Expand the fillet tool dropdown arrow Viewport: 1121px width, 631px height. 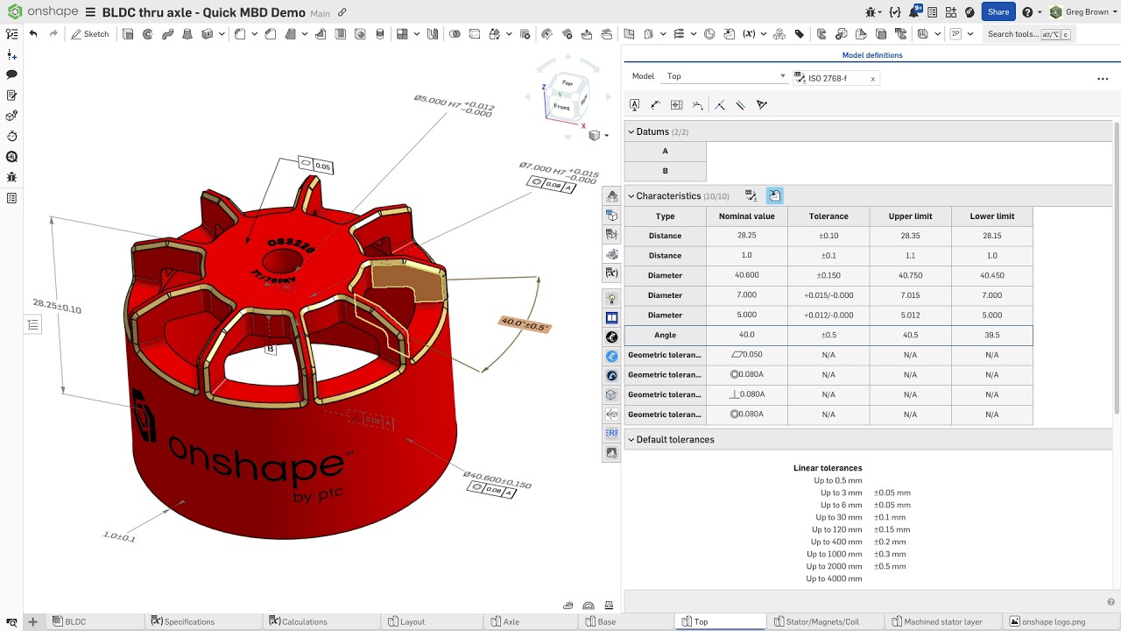coord(254,34)
